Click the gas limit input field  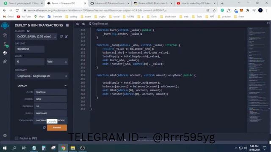30,49
